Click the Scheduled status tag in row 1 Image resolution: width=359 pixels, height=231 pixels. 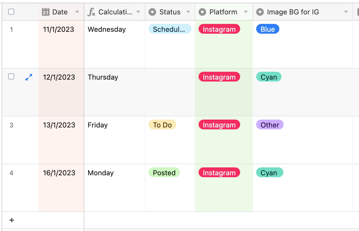pyautogui.click(x=170, y=29)
